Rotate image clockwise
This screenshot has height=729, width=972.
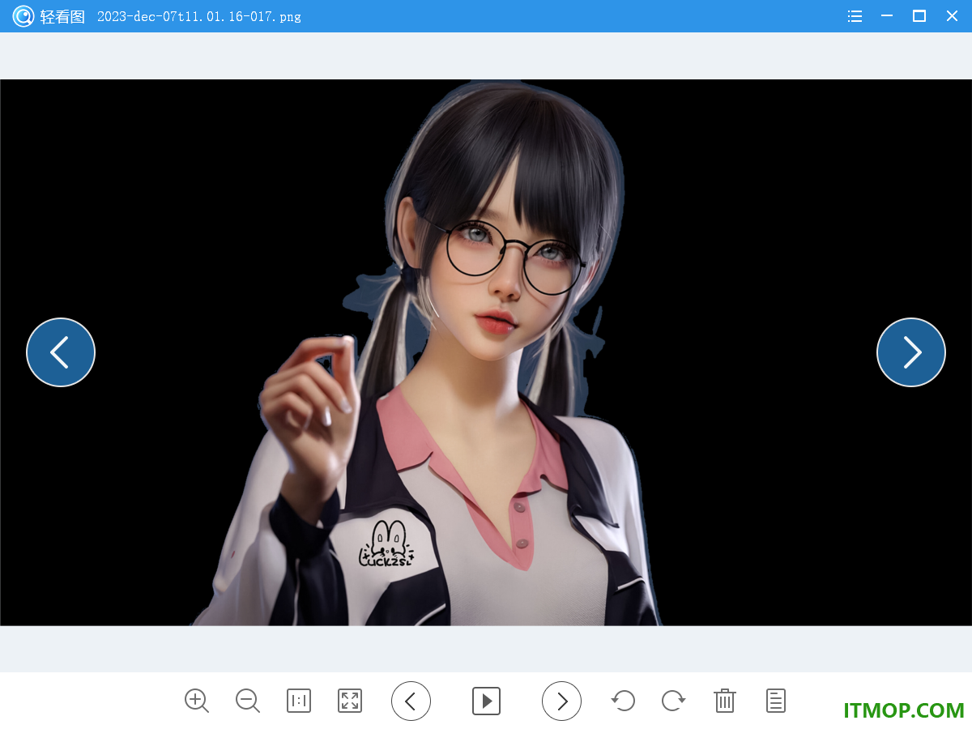[674, 701]
